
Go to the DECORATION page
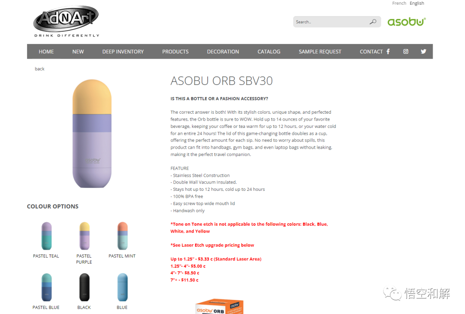pyautogui.click(x=223, y=52)
